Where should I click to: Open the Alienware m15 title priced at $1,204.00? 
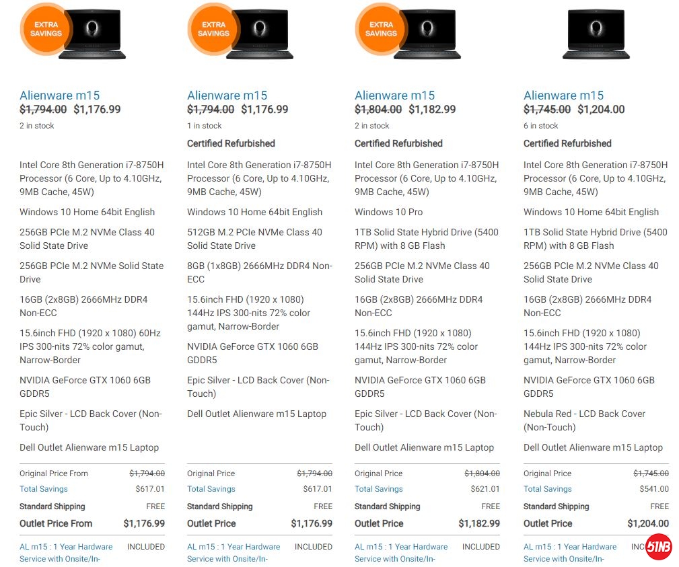[x=563, y=96]
